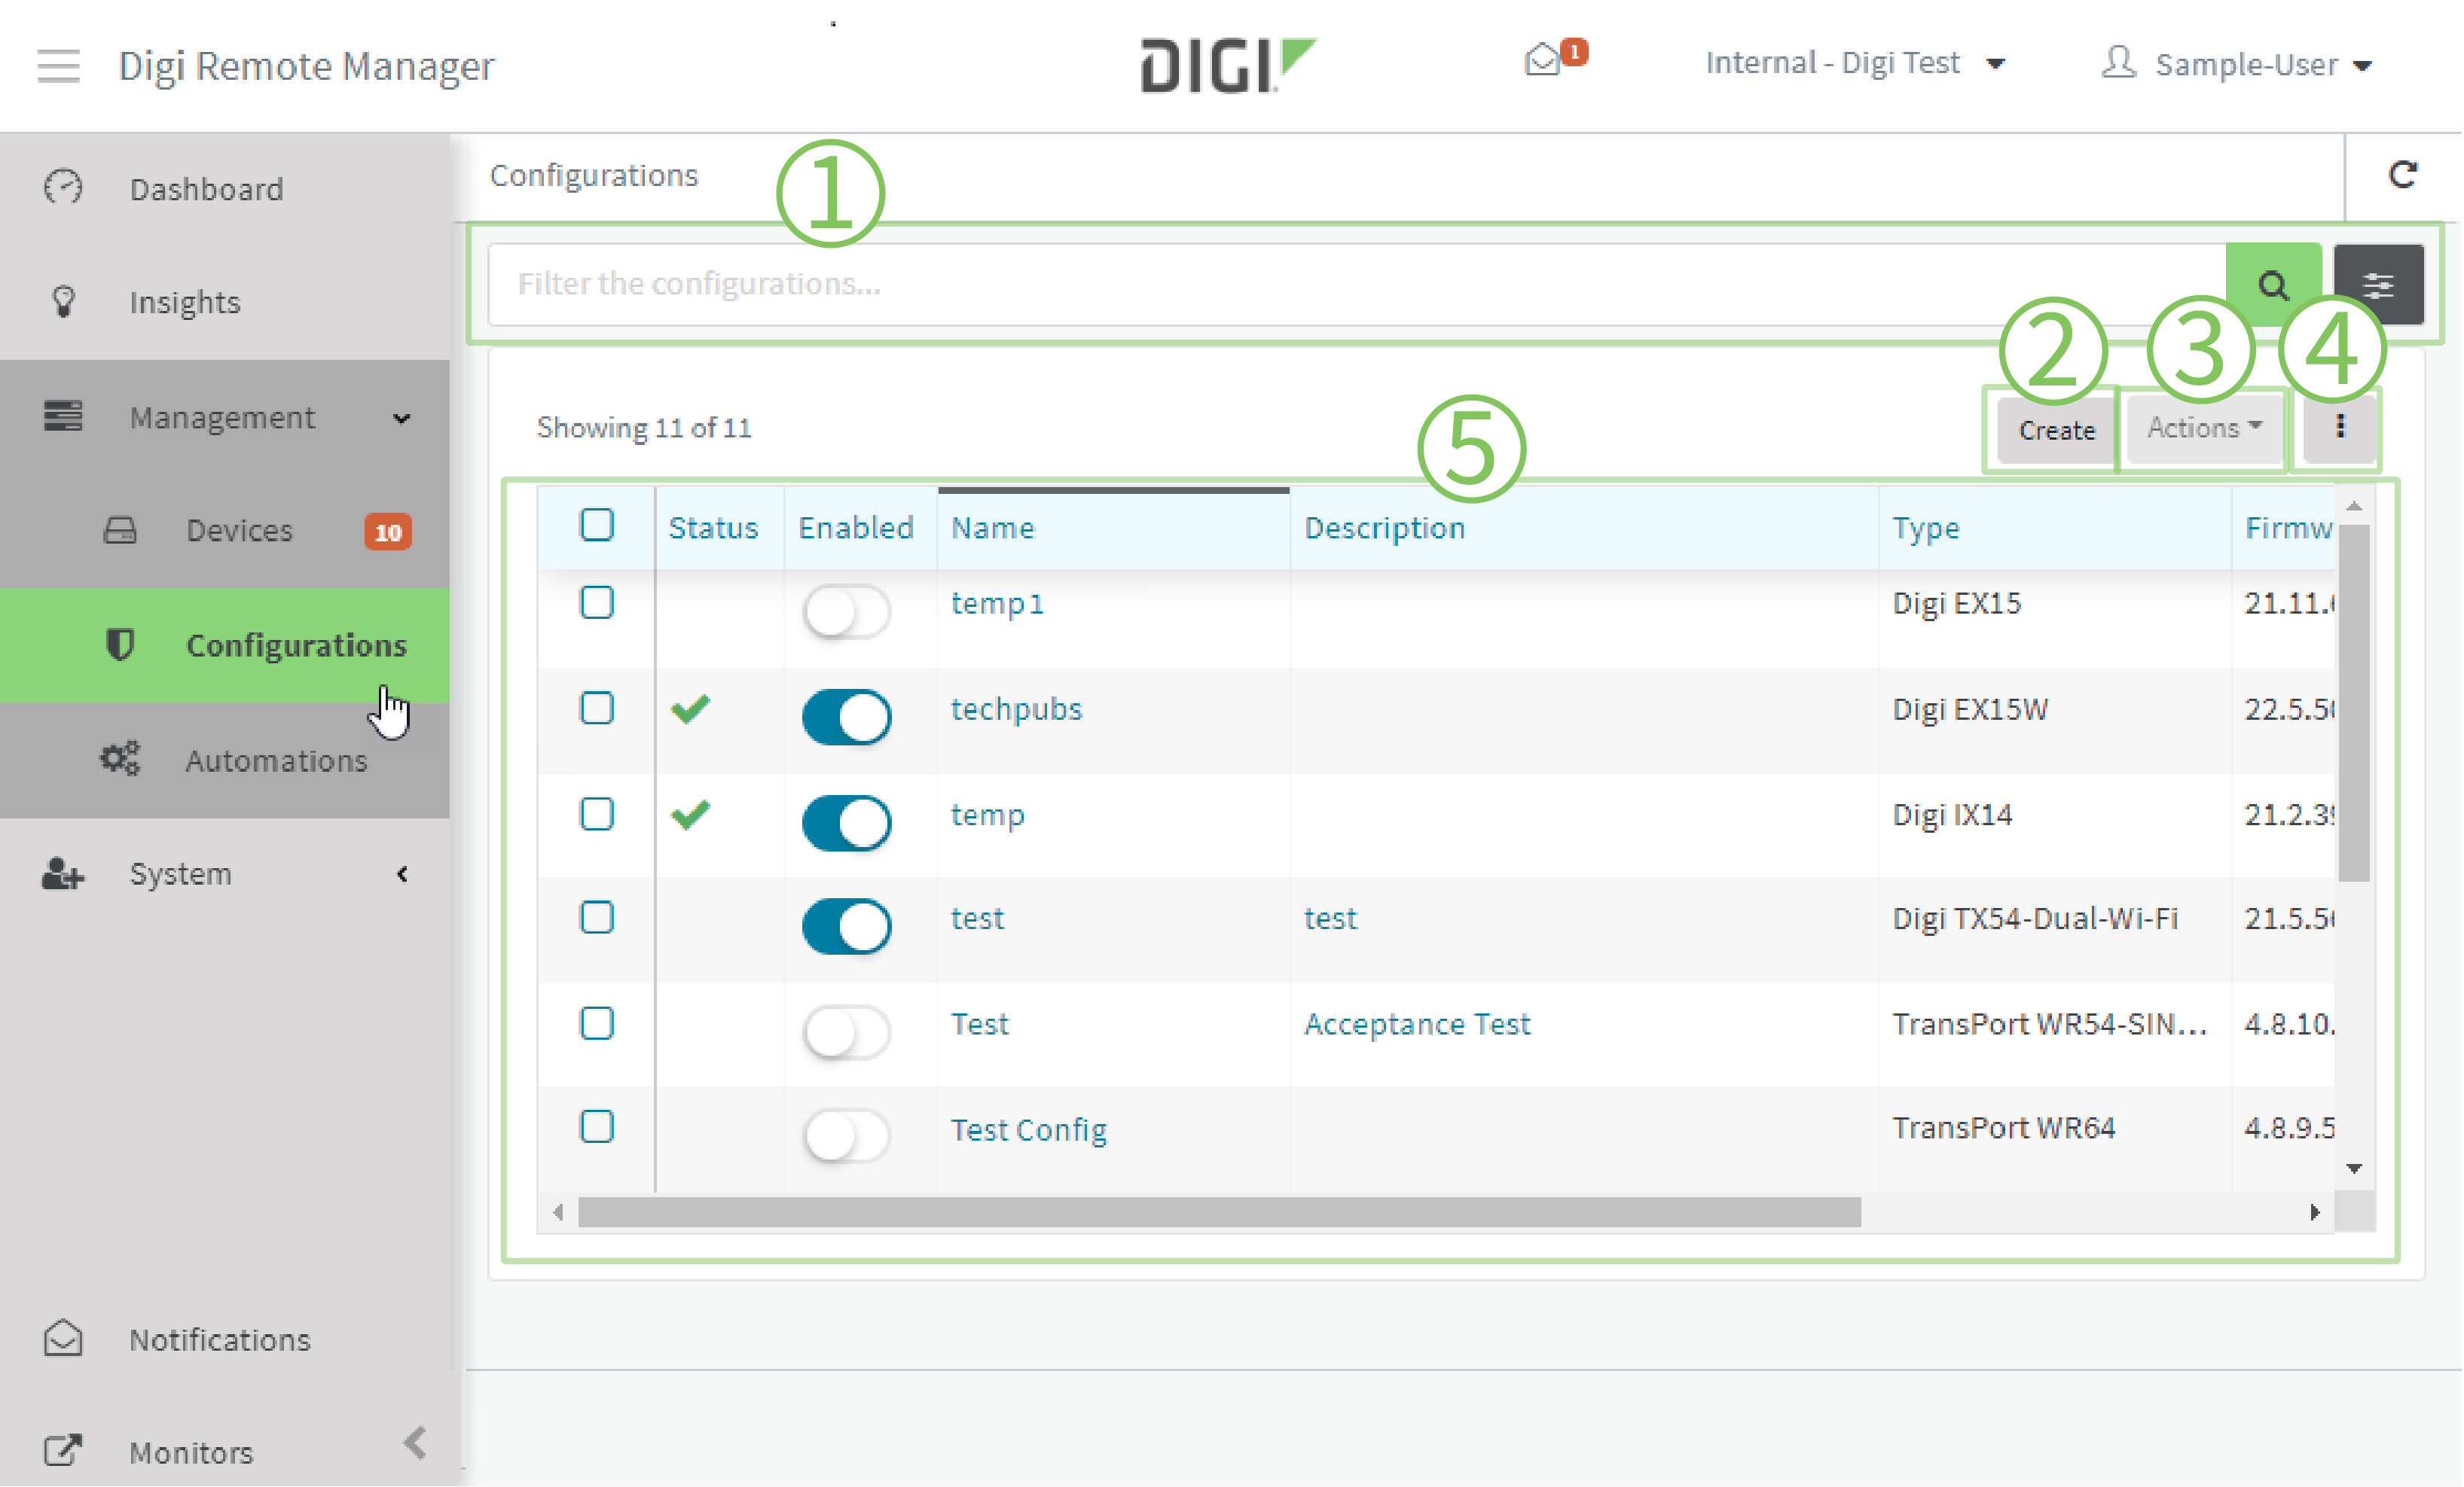
Task: Open the Acceptance Test description link
Action: click(1416, 1024)
